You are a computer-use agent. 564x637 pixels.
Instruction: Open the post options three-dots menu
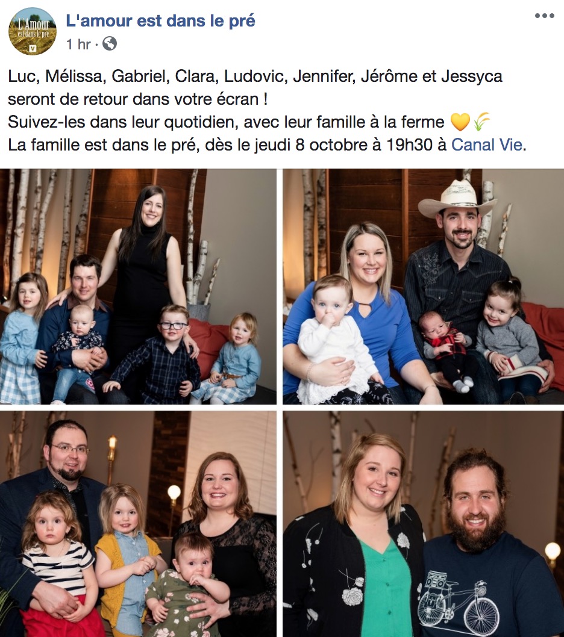[x=545, y=16]
